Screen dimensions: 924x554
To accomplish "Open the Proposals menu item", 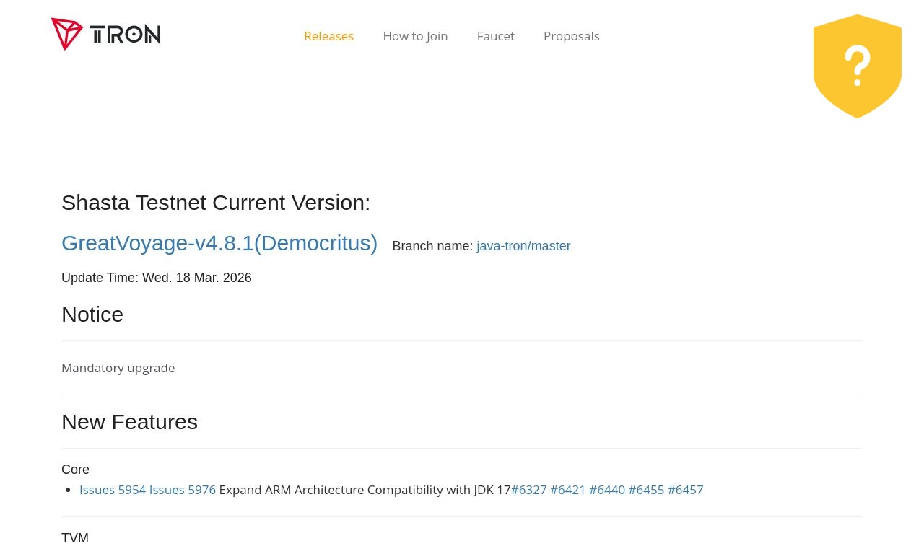I will [572, 36].
